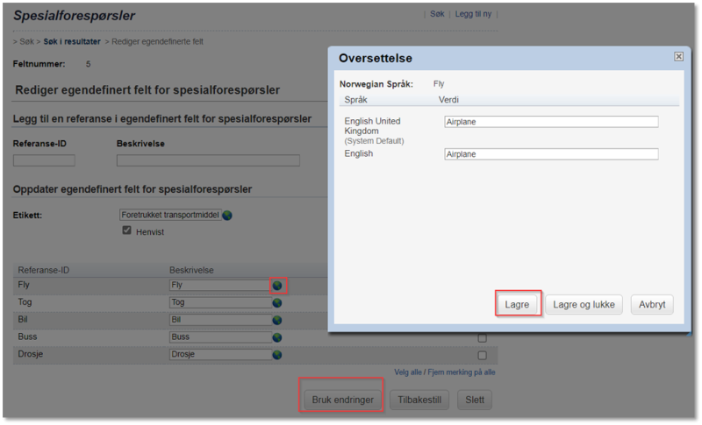Click the Referanse-ID table column header
Viewport: 702px width, 425px height.
tap(43, 271)
